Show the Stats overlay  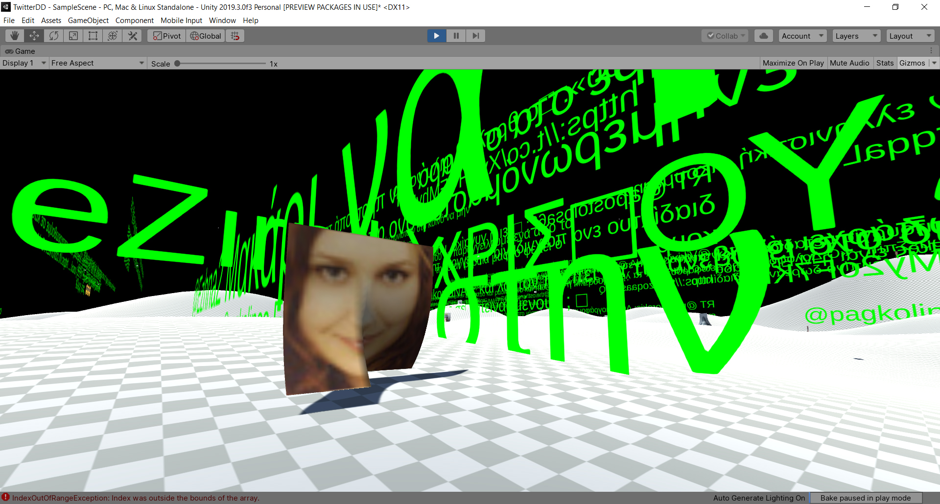(885, 63)
